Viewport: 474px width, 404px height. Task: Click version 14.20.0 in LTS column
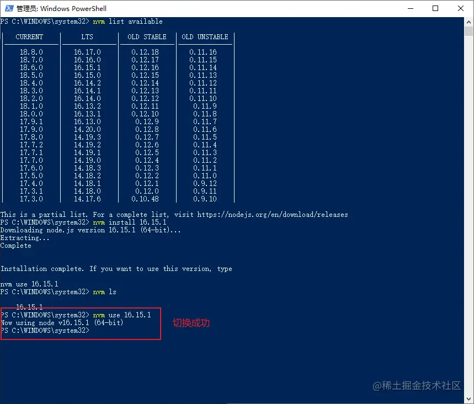click(x=87, y=130)
